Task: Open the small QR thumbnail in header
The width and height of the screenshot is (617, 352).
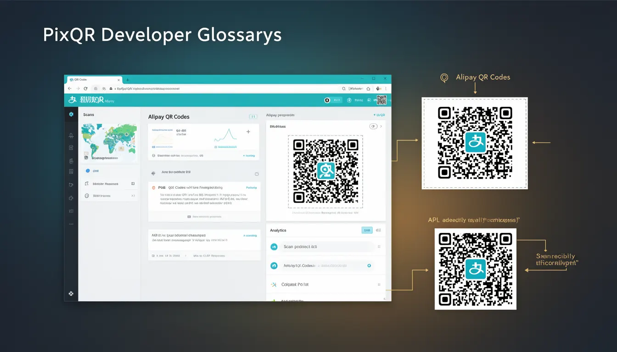Action: click(x=381, y=100)
